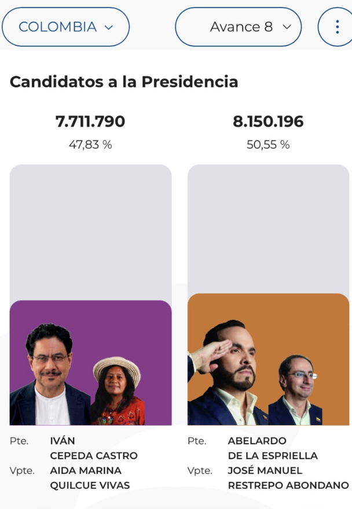Click the gray bar above the orange card
The width and height of the screenshot is (352, 509).
click(x=269, y=229)
